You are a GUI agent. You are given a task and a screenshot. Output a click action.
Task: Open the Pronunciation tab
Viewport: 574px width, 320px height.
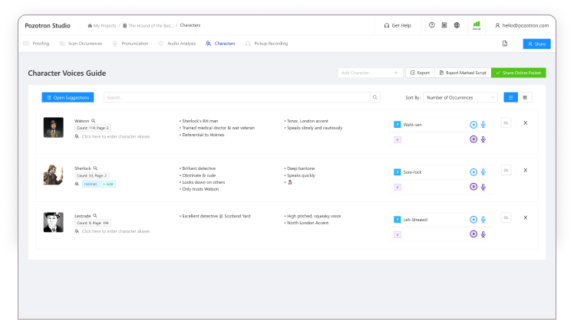point(130,44)
